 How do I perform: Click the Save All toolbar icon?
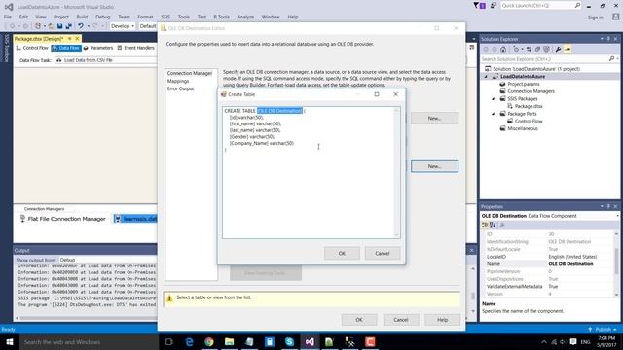point(69,26)
